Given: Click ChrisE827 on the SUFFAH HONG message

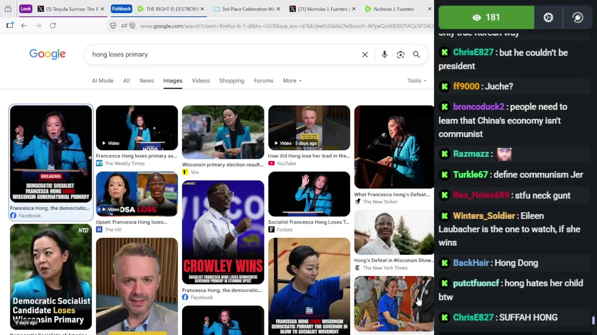Looking at the screenshot, I should click(x=473, y=317).
